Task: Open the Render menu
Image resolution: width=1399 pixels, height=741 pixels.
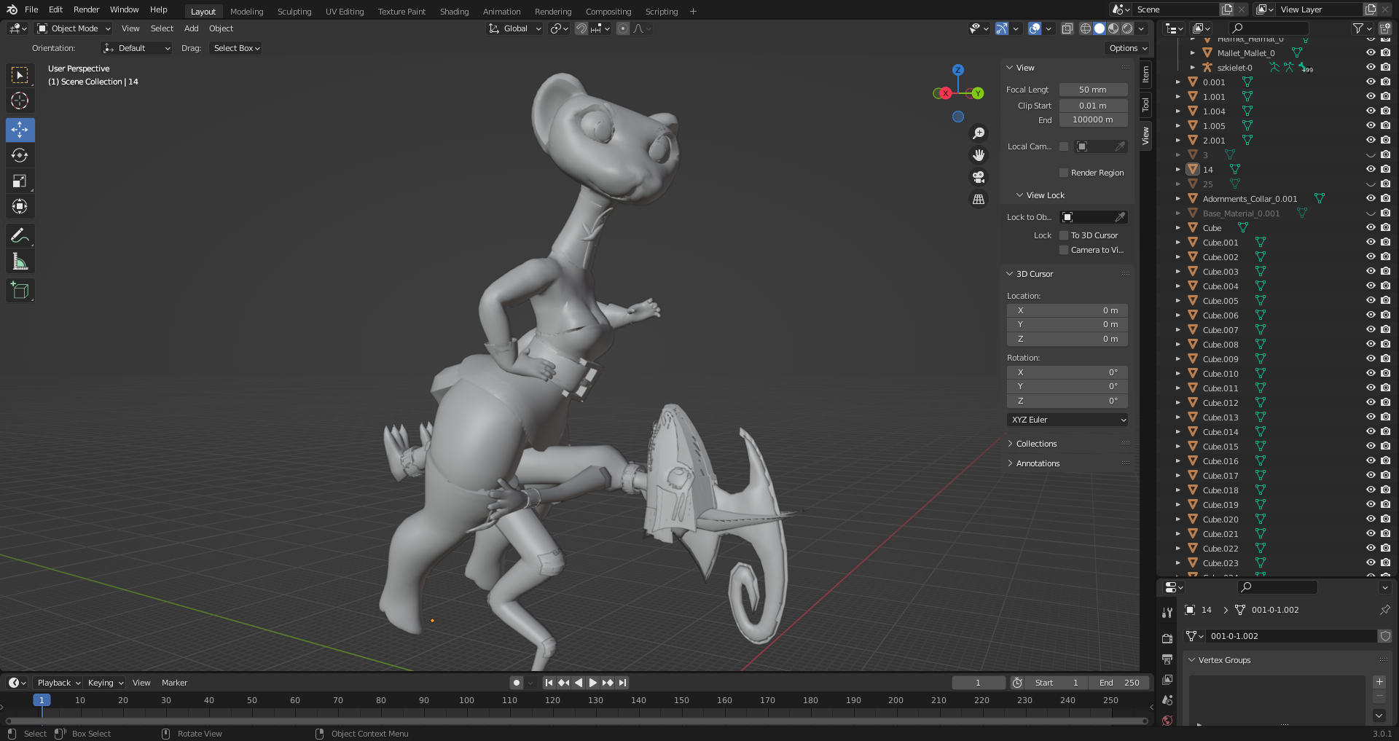Action: pos(86,9)
